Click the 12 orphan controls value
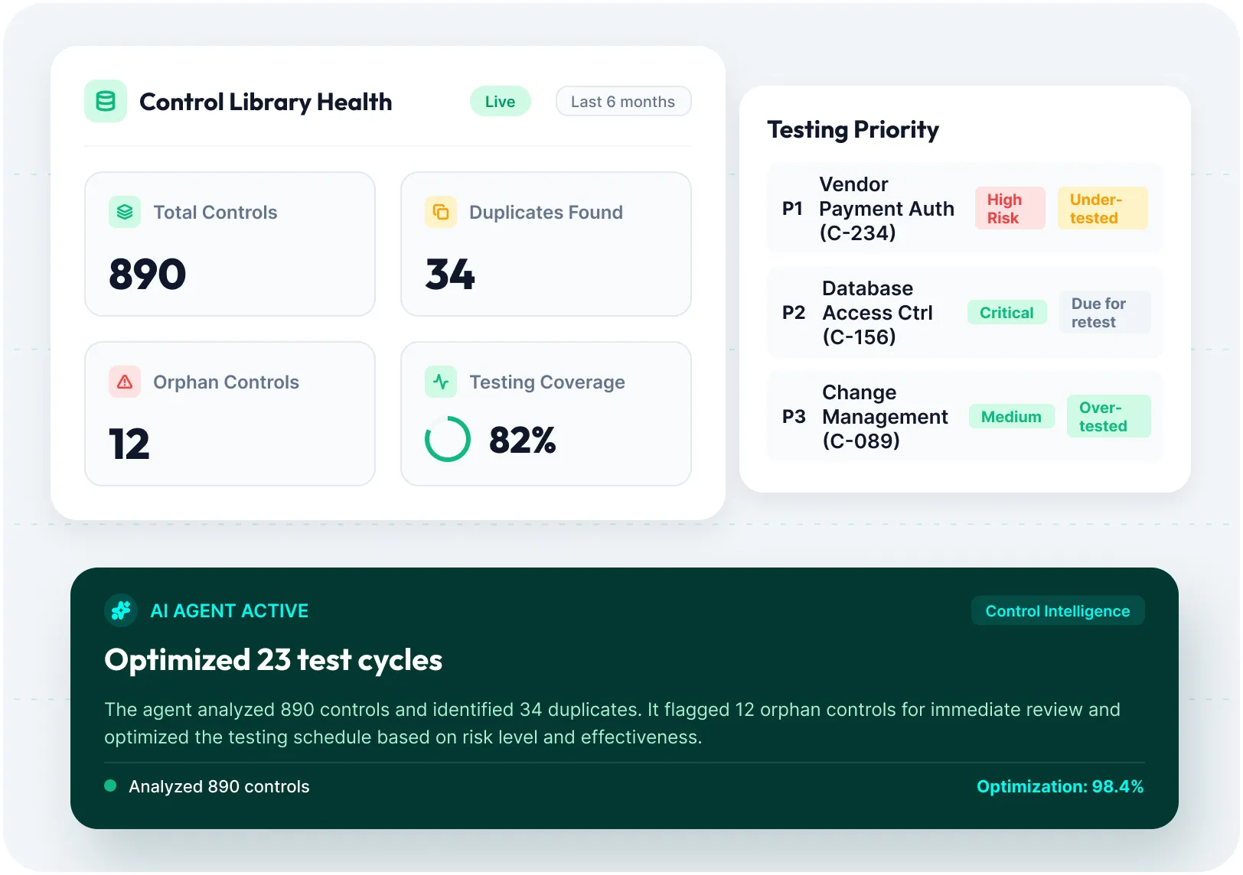1243x875 pixels. tap(129, 444)
